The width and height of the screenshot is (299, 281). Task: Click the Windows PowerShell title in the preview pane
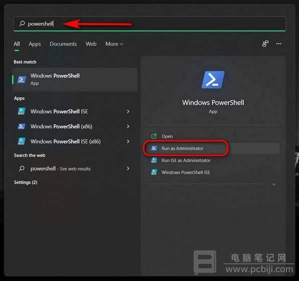213,103
